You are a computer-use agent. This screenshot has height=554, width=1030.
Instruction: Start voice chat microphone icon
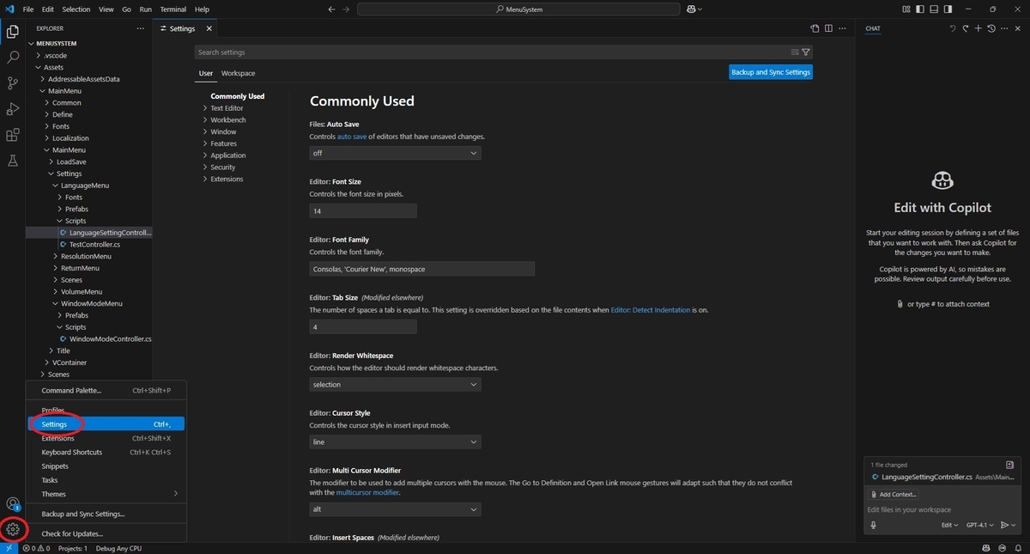tap(873, 525)
